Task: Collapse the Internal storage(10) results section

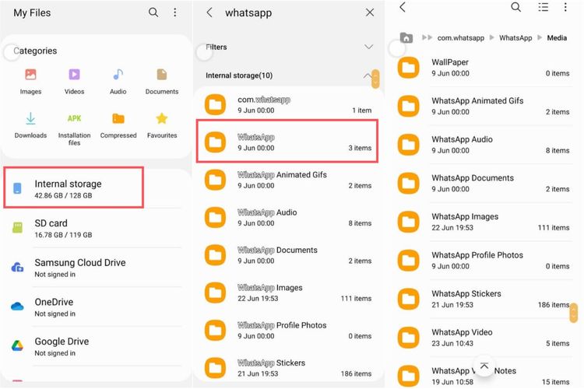Action: 368,75
